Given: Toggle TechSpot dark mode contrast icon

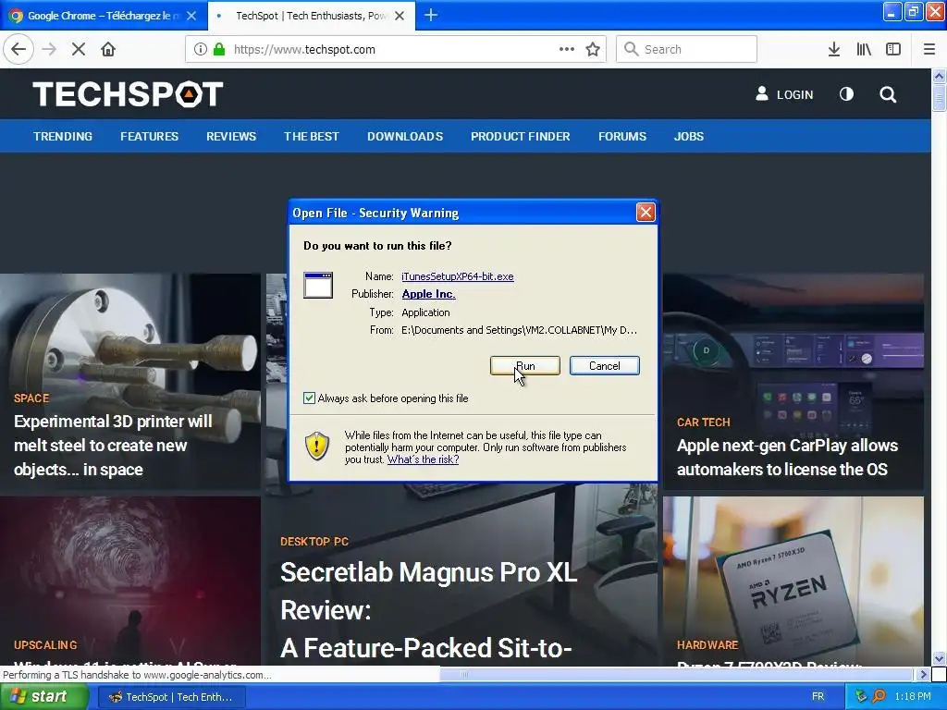Looking at the screenshot, I should [x=847, y=94].
